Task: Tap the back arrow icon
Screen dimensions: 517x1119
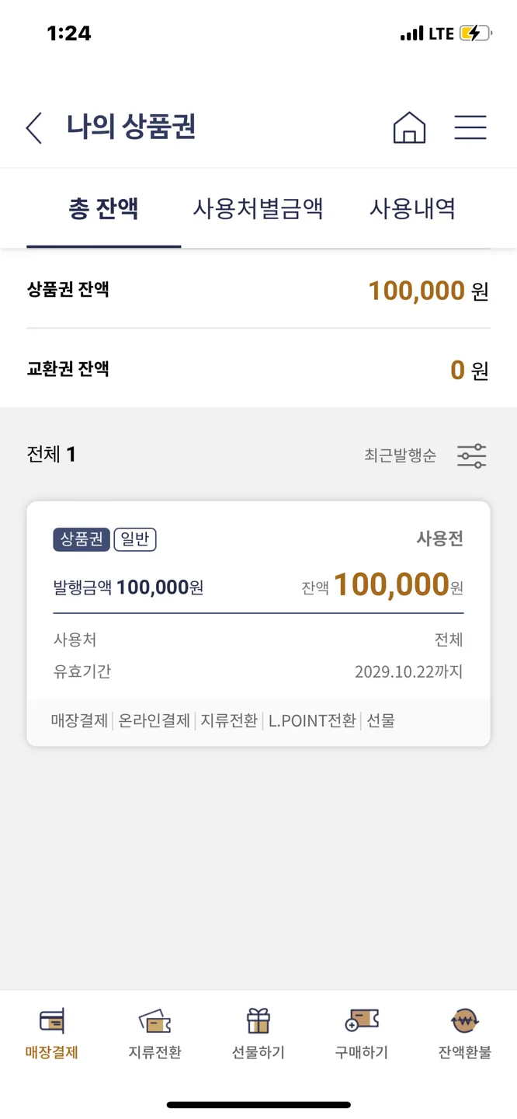Action: tap(34, 127)
